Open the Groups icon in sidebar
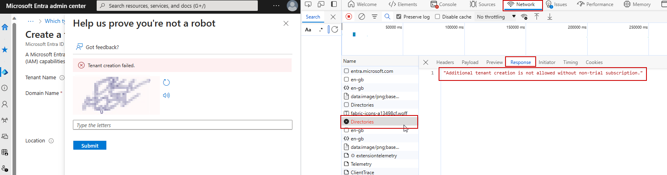The height and width of the screenshot is (175, 667). [5, 120]
